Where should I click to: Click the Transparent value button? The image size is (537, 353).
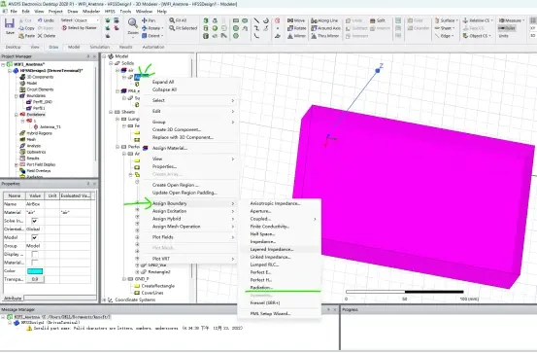pos(35,279)
